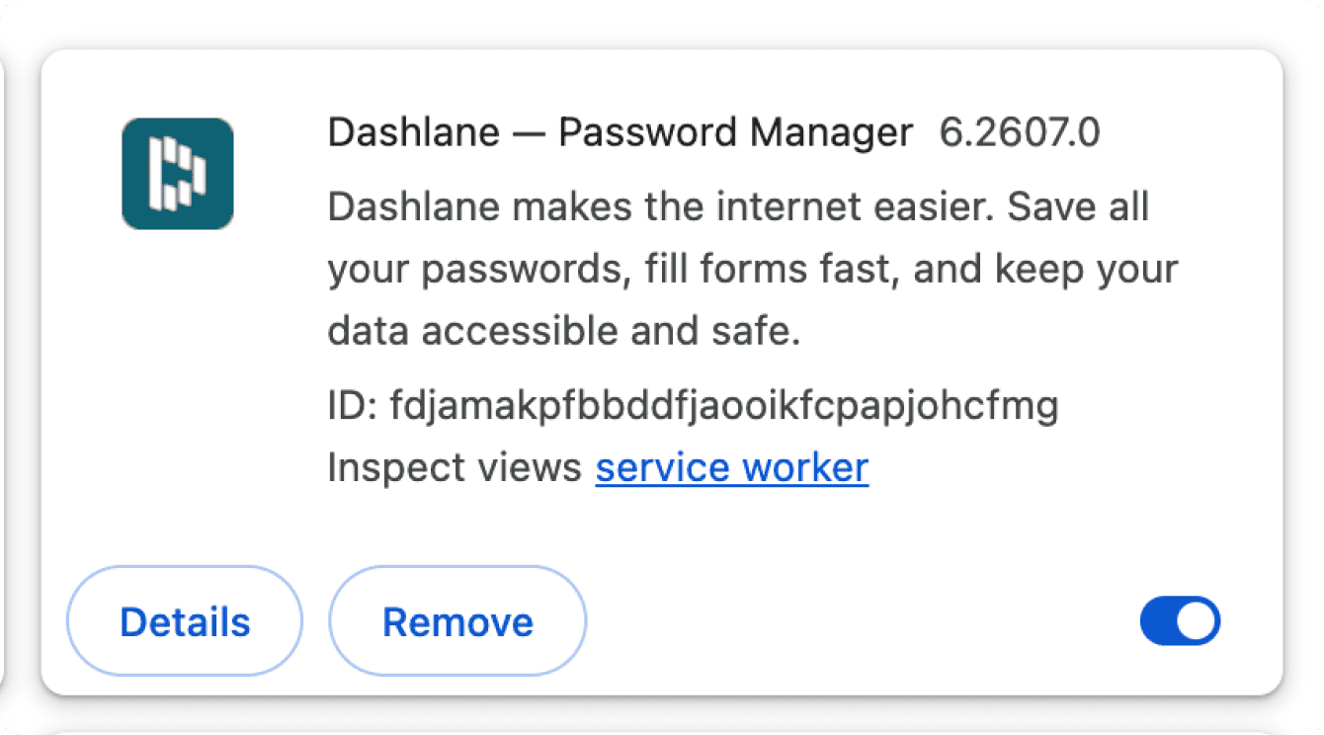The width and height of the screenshot is (1324, 735).
Task: Click the version number 6.2607.0
Action: pyautogui.click(x=1019, y=132)
